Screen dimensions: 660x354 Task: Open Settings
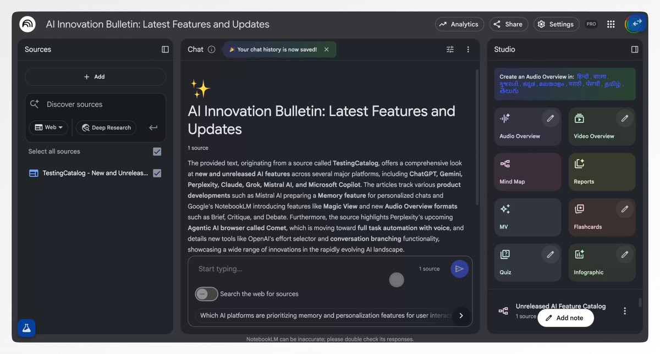(x=556, y=24)
